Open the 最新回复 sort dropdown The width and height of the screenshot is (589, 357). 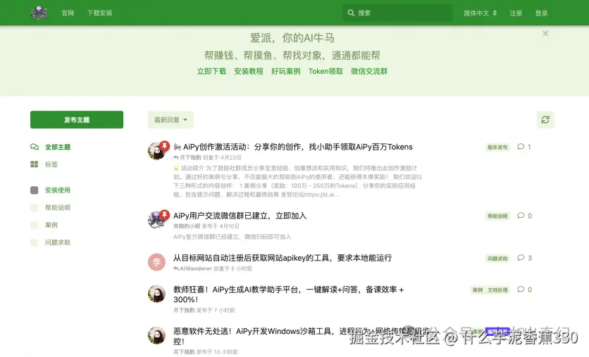pos(171,120)
